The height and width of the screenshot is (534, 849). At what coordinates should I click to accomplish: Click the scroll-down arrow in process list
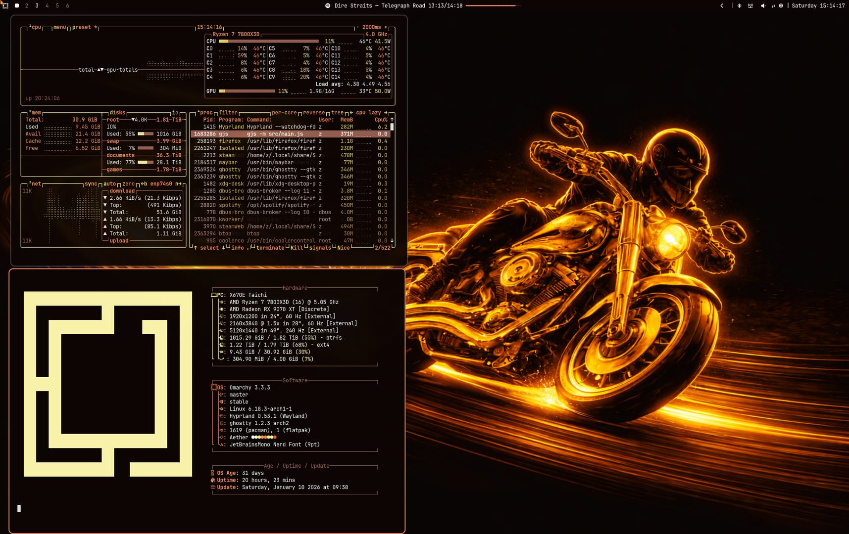click(x=392, y=241)
